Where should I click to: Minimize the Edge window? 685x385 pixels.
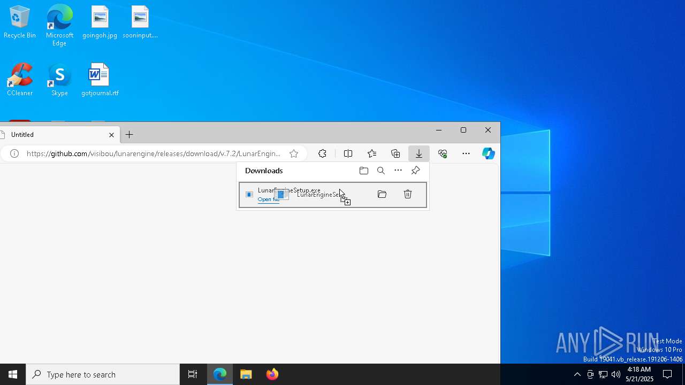(x=439, y=130)
